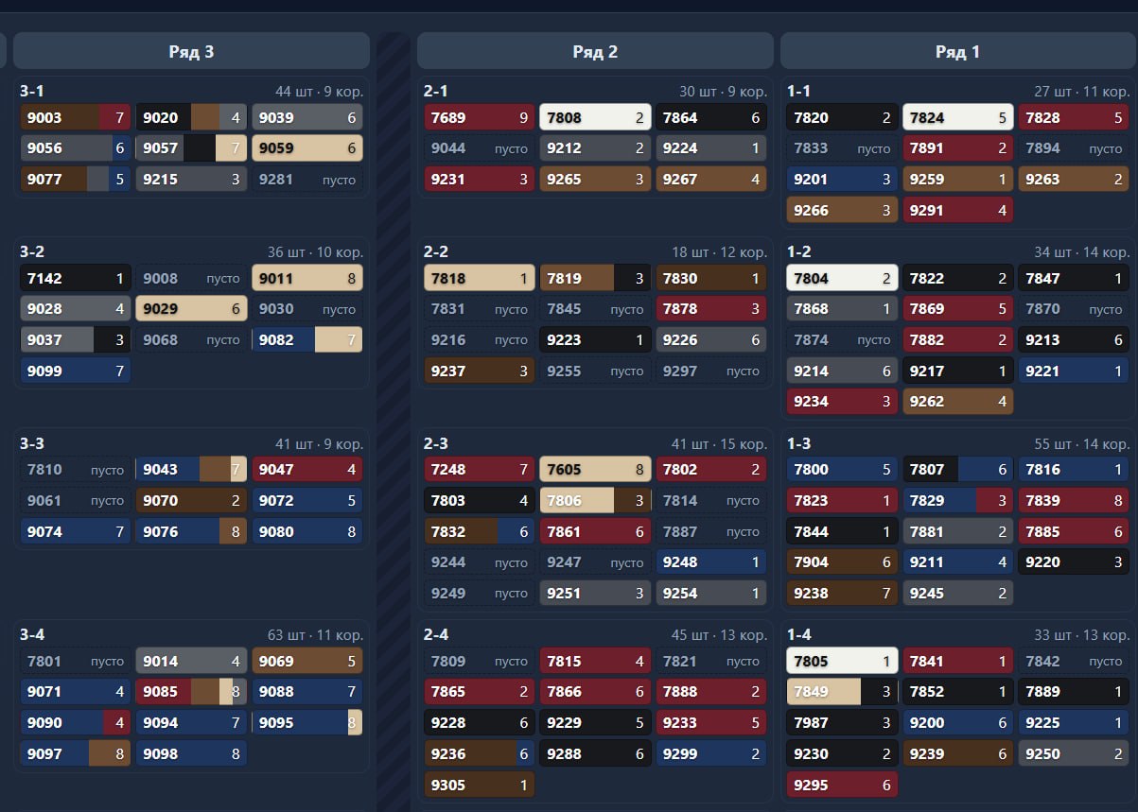
Task: Select box 9095 in section 3-4
Action: (x=307, y=722)
